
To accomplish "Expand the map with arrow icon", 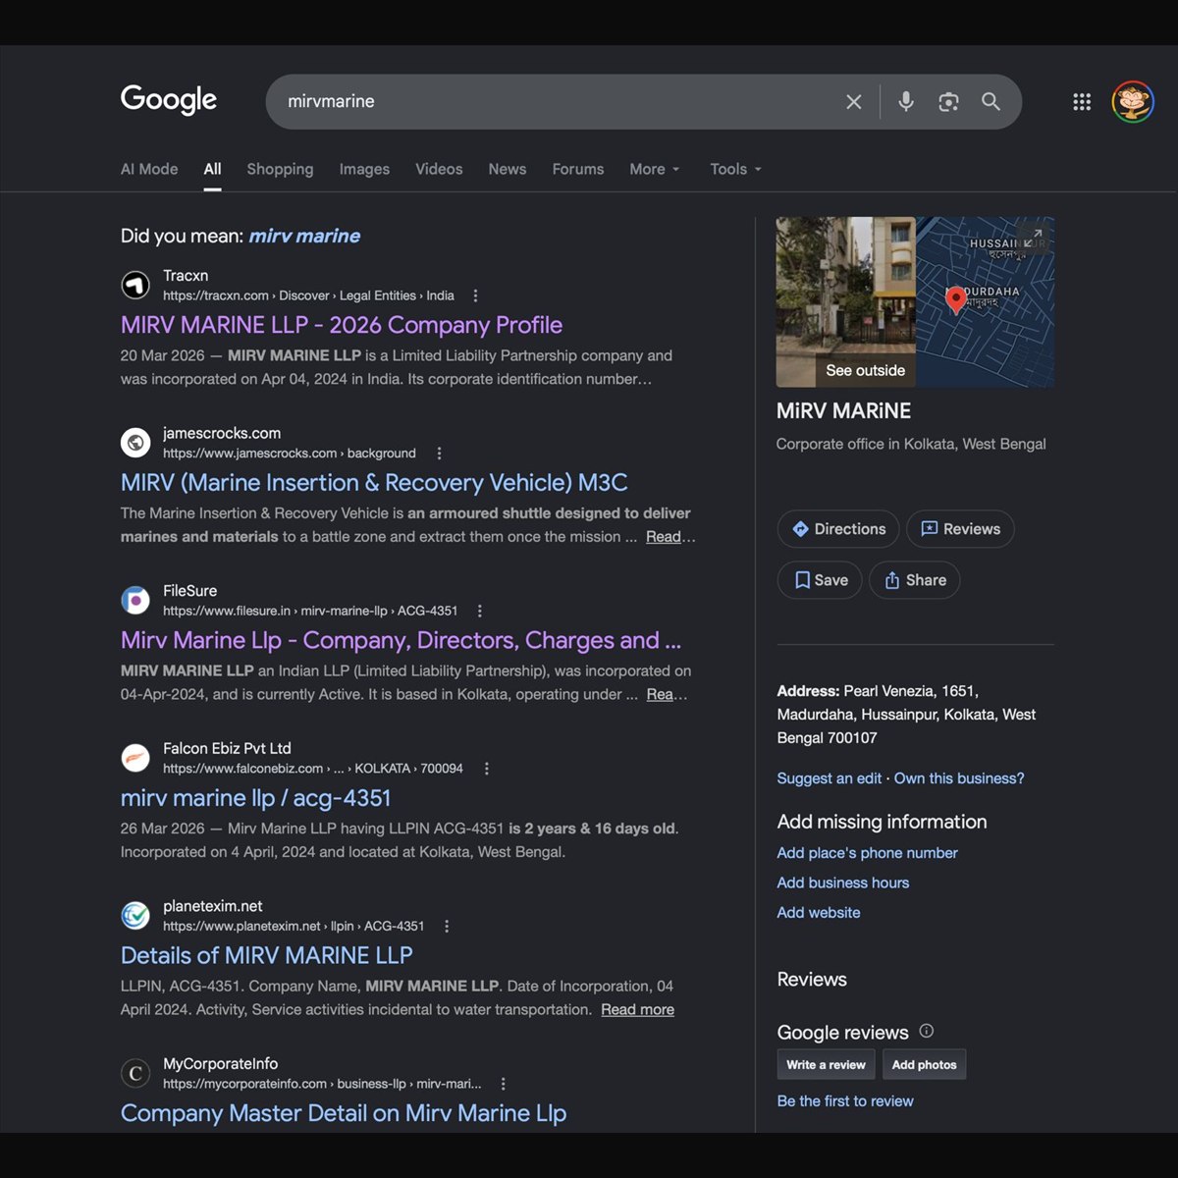I will coord(1034,238).
